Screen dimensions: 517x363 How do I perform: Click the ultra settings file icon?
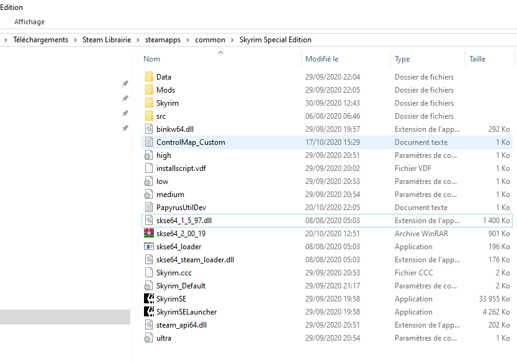149,338
